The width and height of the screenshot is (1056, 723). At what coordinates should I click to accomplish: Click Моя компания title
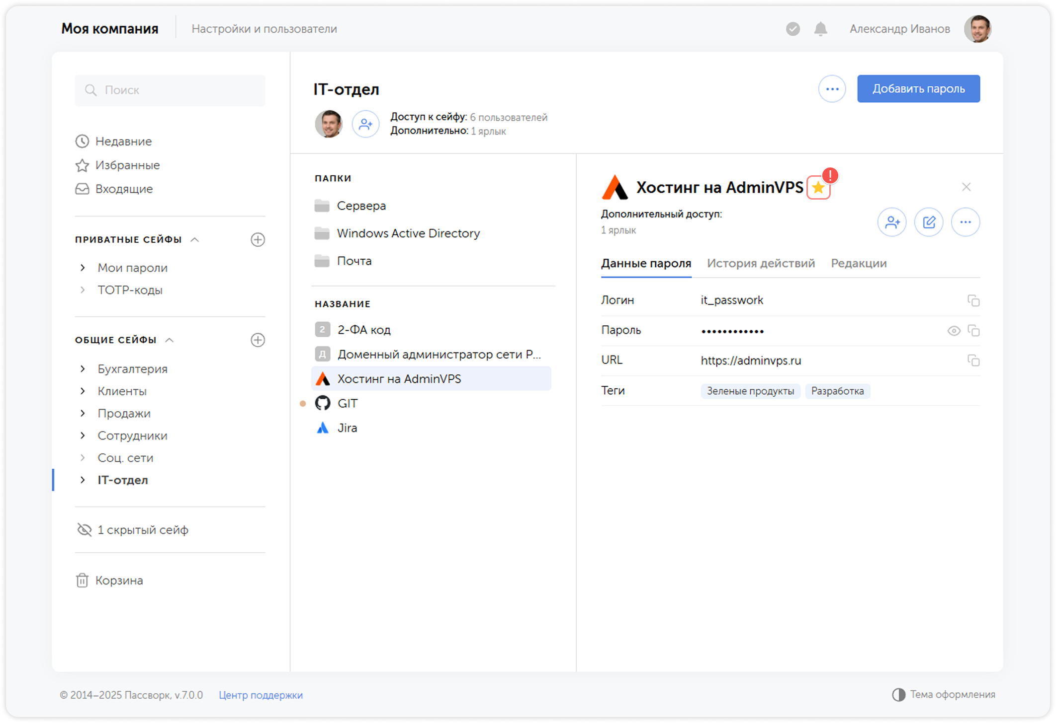(110, 29)
